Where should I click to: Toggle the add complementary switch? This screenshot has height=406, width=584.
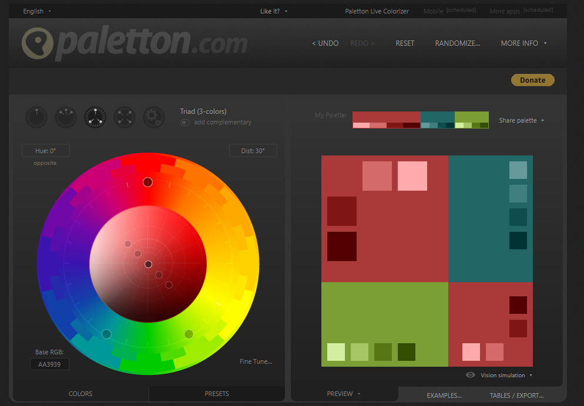(185, 123)
